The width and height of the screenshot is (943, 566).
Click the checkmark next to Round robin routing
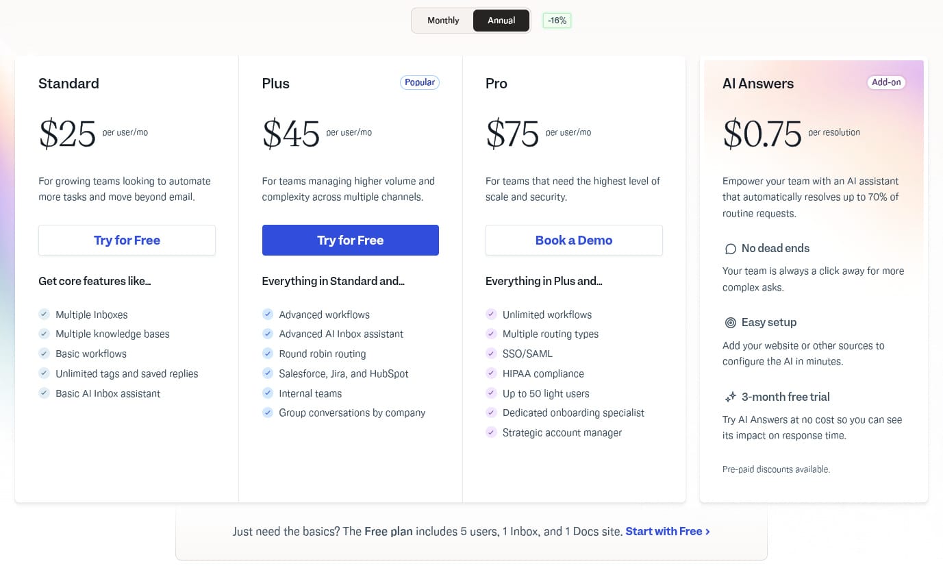(268, 354)
